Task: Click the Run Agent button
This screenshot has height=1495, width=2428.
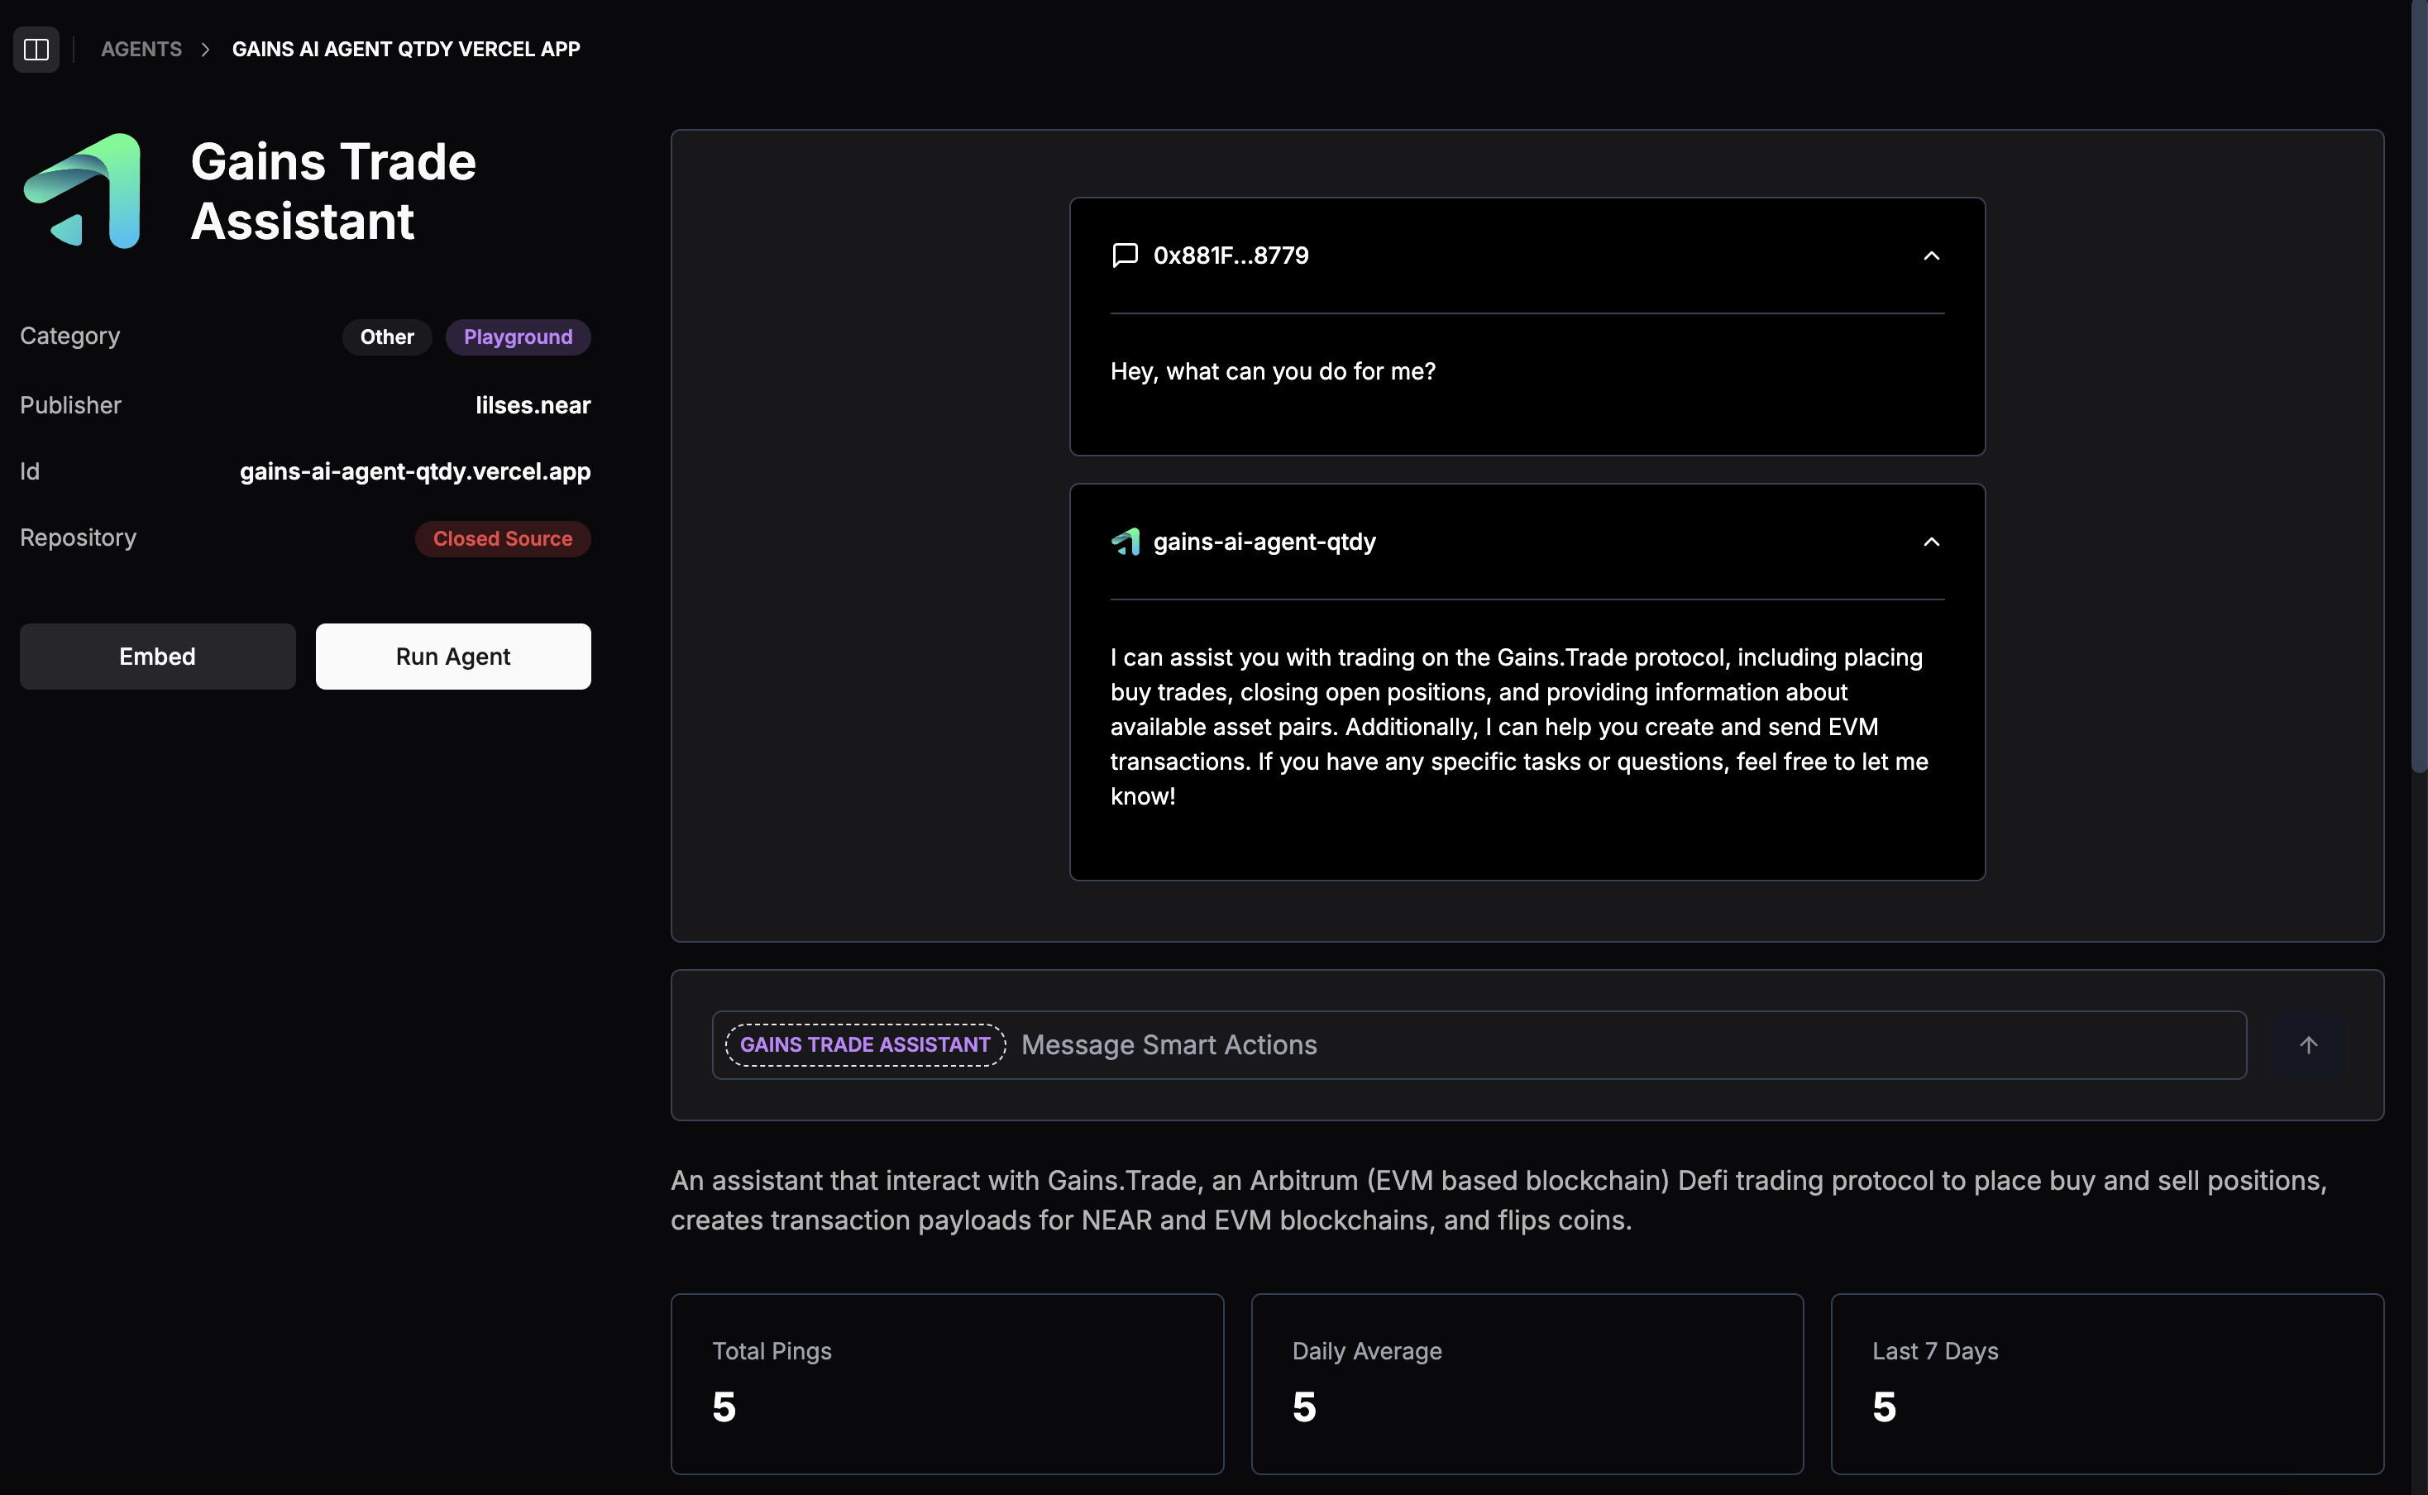Action: click(x=453, y=657)
